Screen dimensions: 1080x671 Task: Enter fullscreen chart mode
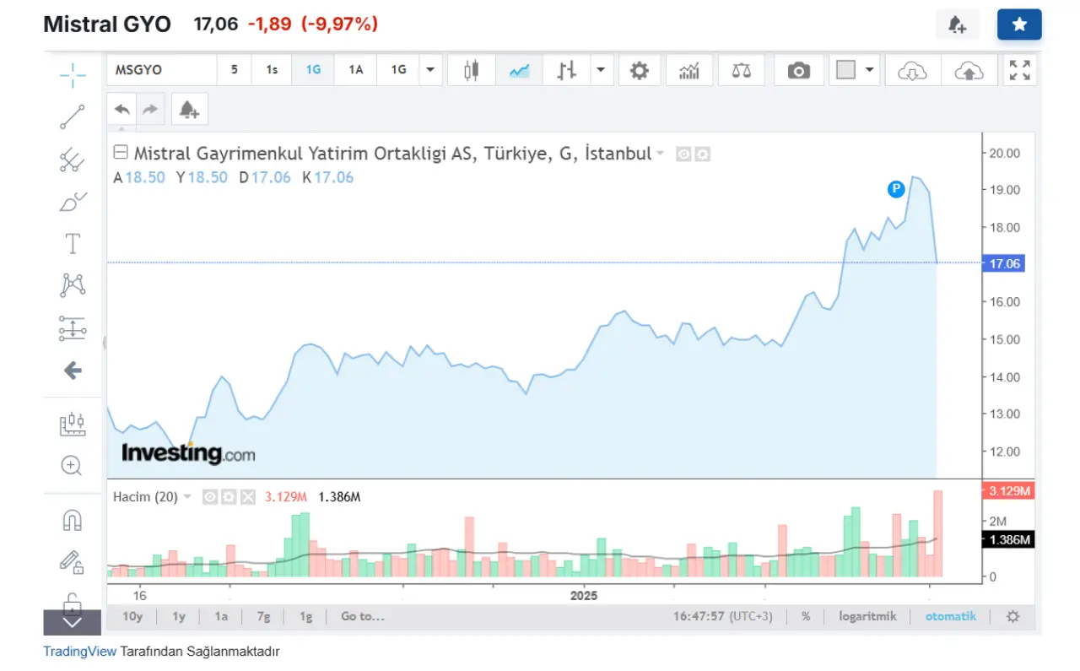point(1019,70)
